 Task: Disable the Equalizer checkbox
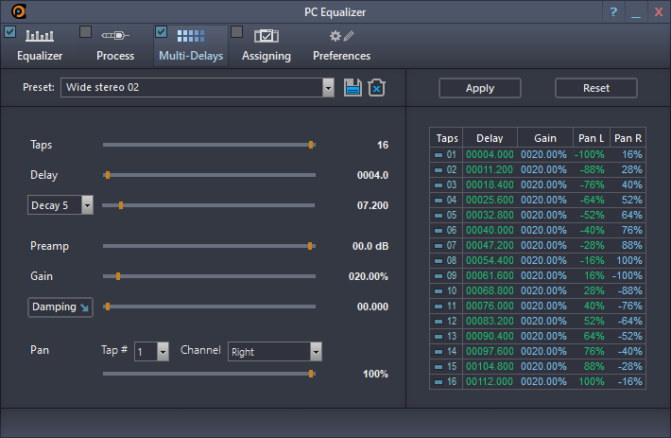click(9, 31)
